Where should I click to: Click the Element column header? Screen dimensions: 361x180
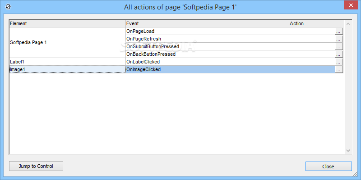(67, 24)
